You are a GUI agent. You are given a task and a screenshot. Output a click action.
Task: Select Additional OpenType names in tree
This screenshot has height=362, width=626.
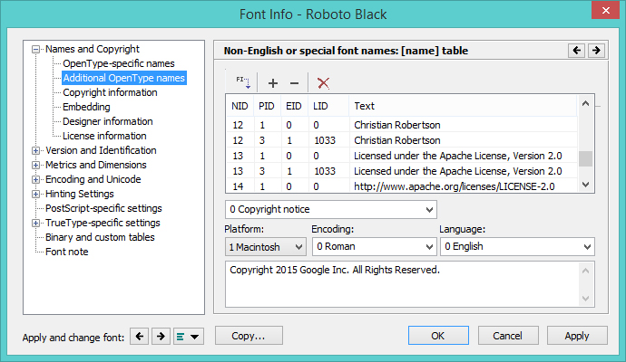(123, 78)
